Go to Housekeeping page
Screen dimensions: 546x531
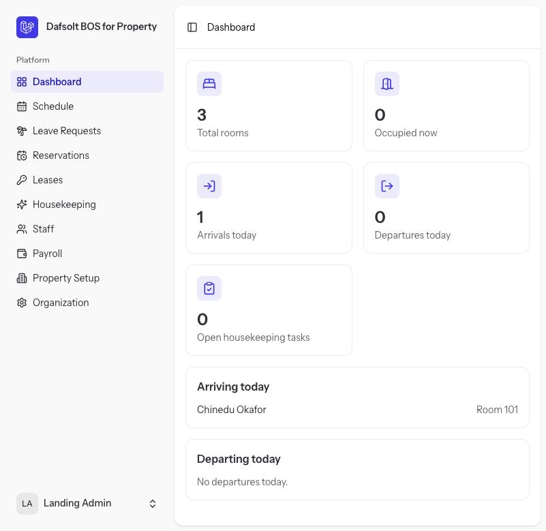(x=87, y=204)
